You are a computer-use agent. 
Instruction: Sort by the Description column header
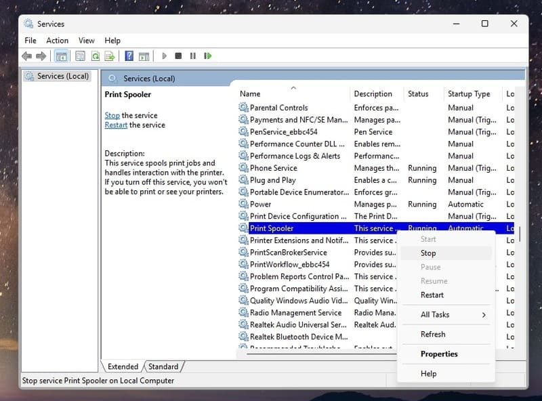(377, 93)
